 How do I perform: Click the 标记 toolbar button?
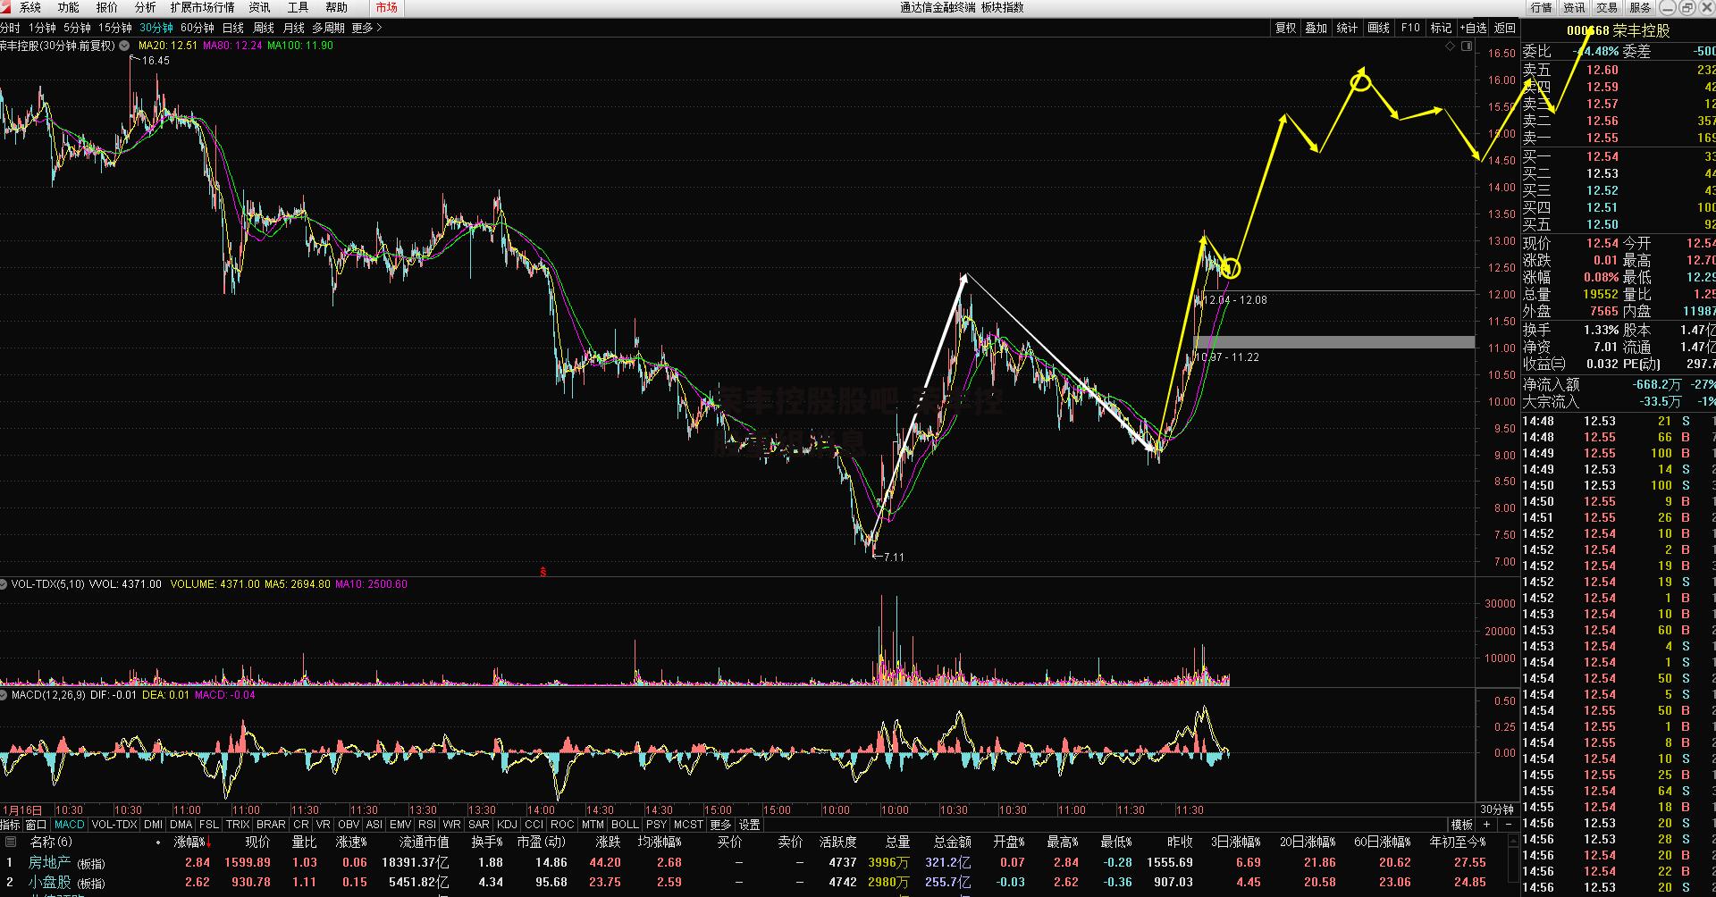[x=1441, y=28]
